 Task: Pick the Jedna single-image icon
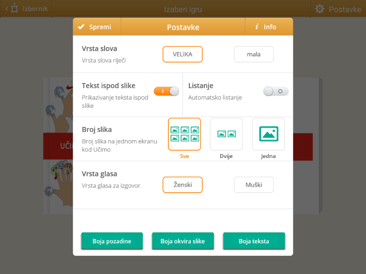(x=269, y=134)
